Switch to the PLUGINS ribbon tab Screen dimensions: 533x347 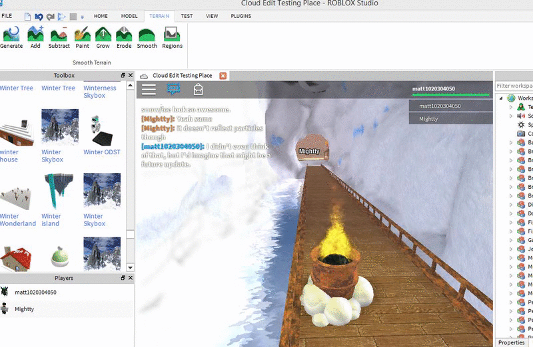pos(241,16)
